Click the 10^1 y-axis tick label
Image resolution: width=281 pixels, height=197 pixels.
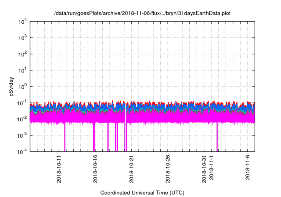pos(23,71)
